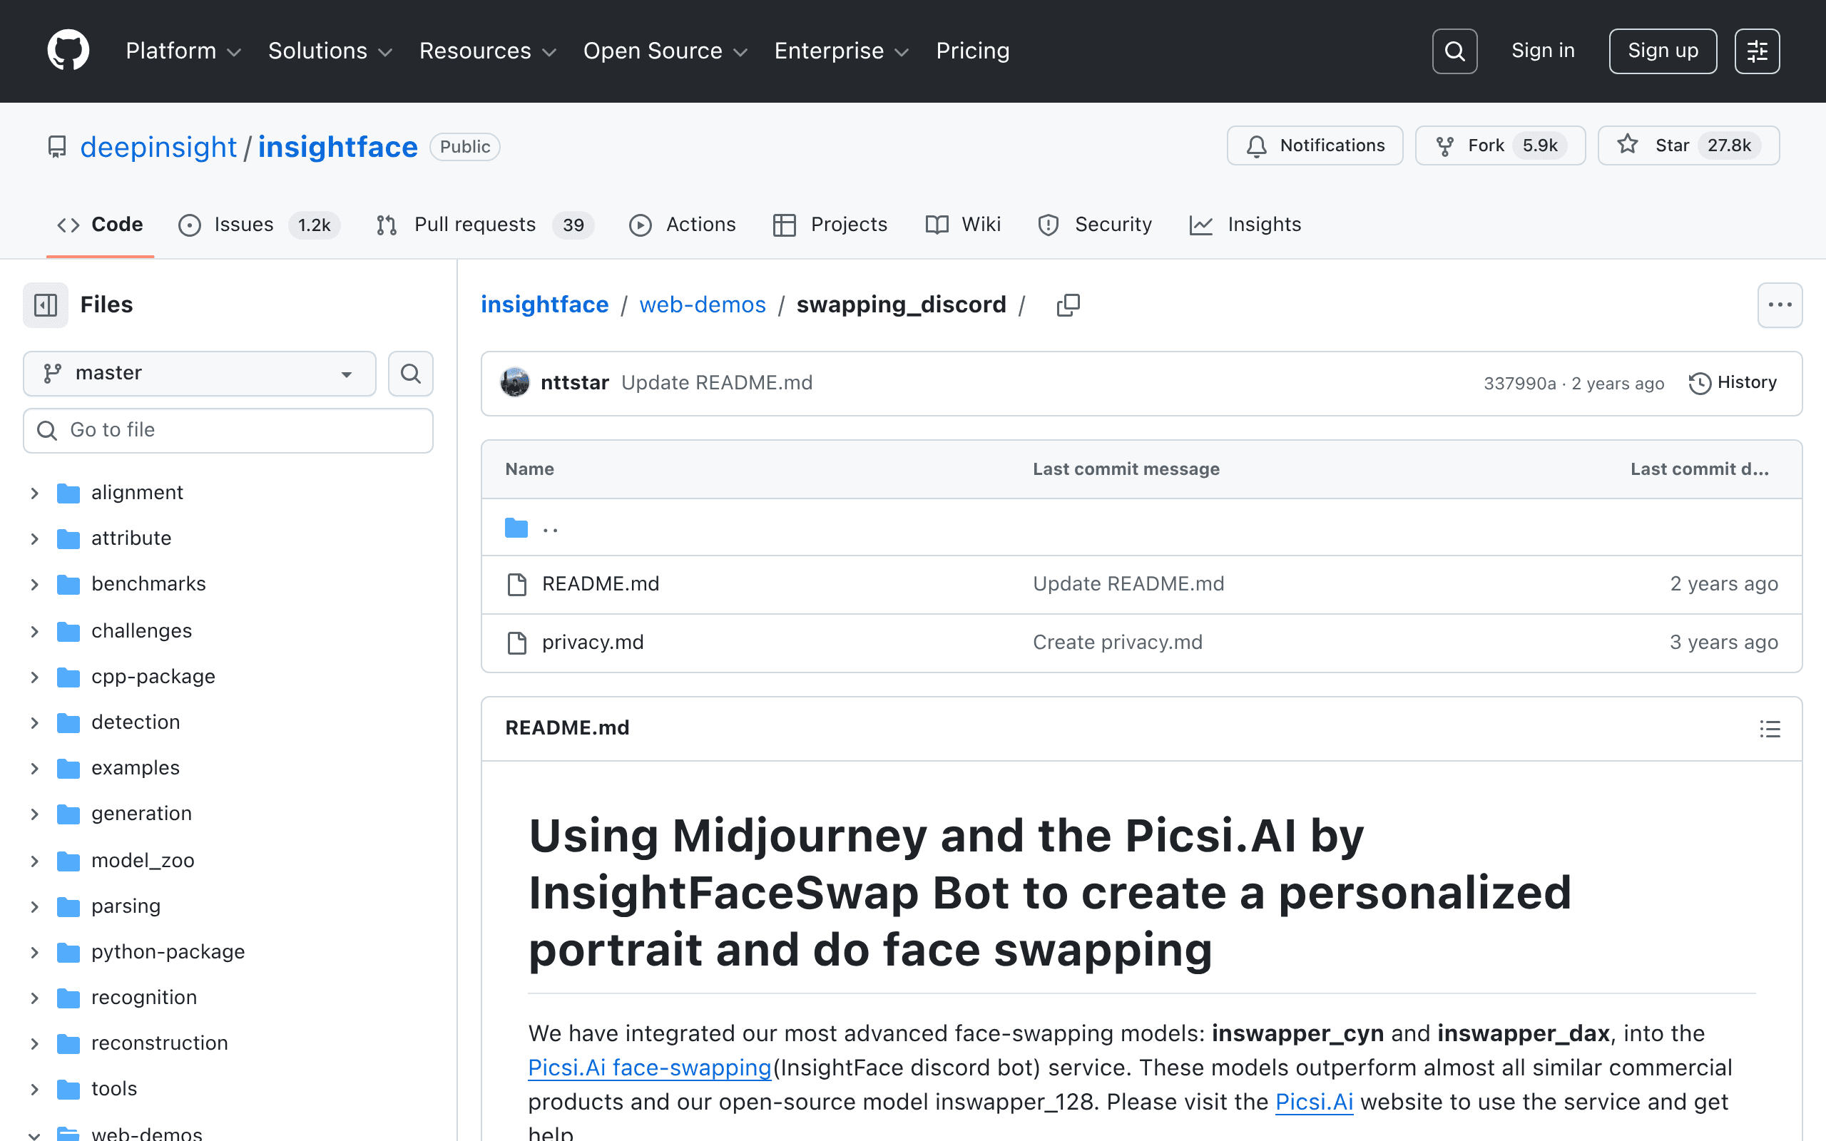1826x1141 pixels.
Task: Expand the reconstruction folder chevron
Action: [34, 1043]
